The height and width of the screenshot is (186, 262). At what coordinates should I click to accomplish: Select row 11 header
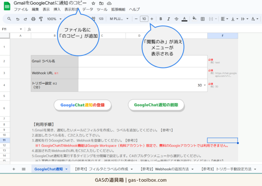[4, 140]
